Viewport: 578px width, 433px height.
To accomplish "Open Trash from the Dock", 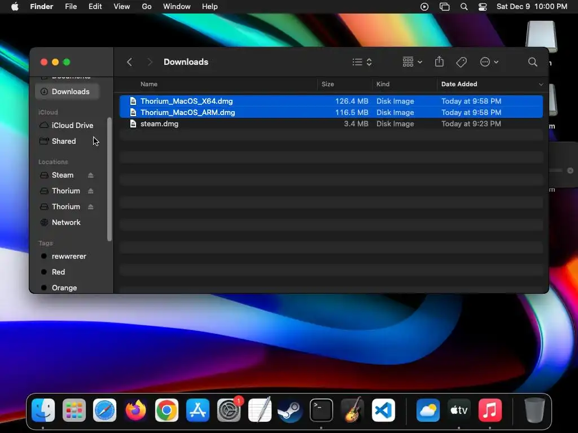I will [x=535, y=410].
